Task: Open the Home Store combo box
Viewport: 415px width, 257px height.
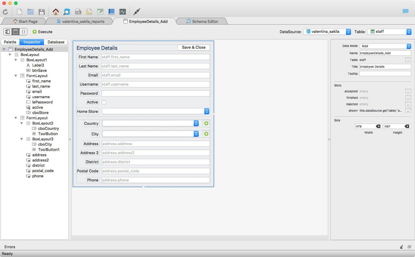Action: click(x=155, y=111)
